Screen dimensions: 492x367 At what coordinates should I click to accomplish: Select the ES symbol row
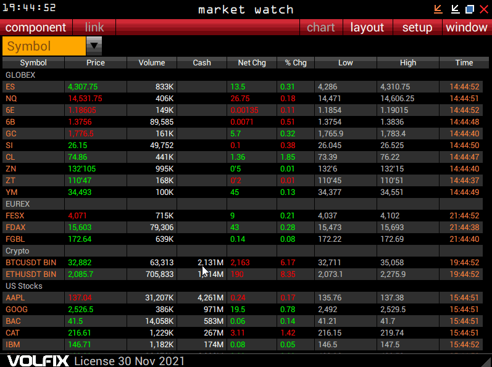[243, 87]
